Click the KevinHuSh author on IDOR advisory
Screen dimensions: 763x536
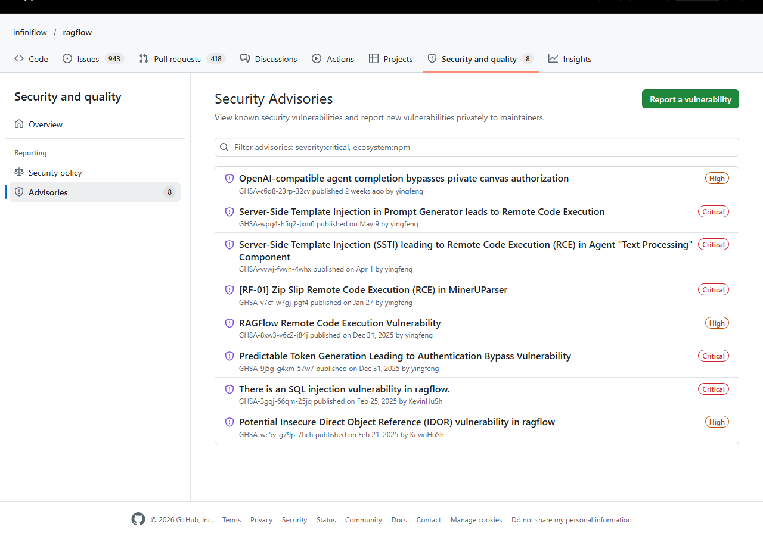tap(427, 435)
